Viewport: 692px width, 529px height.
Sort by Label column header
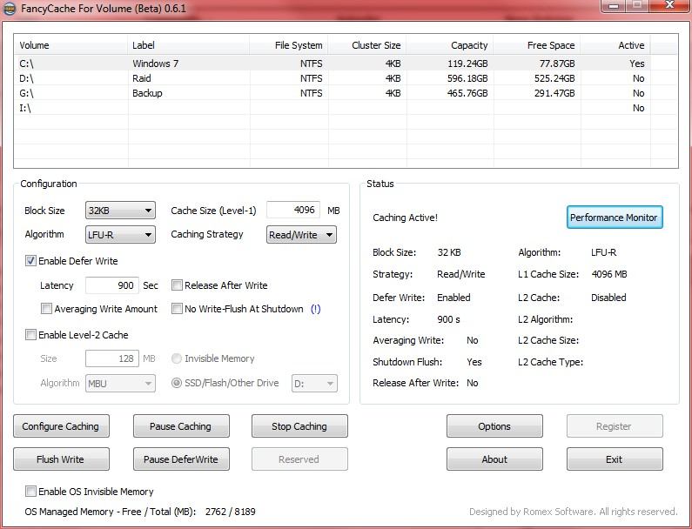click(x=188, y=45)
